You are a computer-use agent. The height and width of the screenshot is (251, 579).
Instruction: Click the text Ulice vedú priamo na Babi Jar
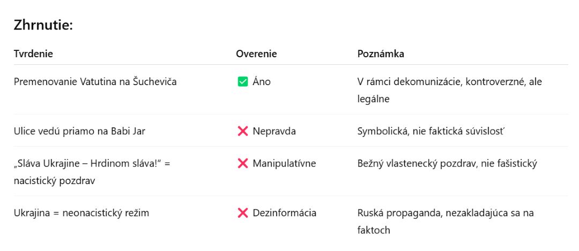point(79,131)
